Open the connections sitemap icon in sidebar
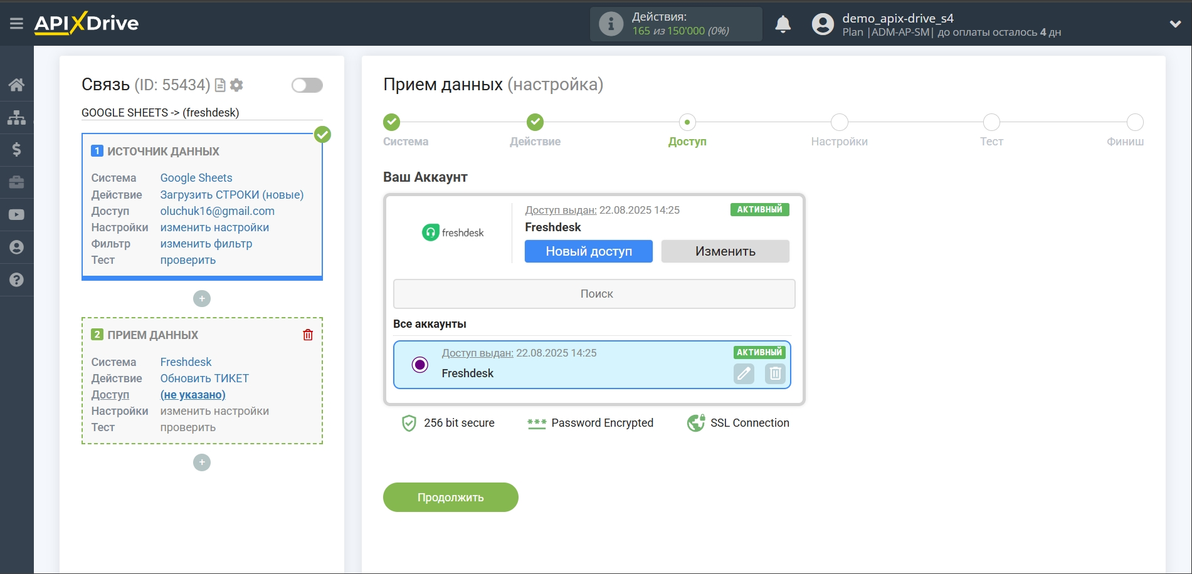This screenshot has height=574, width=1192. click(x=17, y=117)
